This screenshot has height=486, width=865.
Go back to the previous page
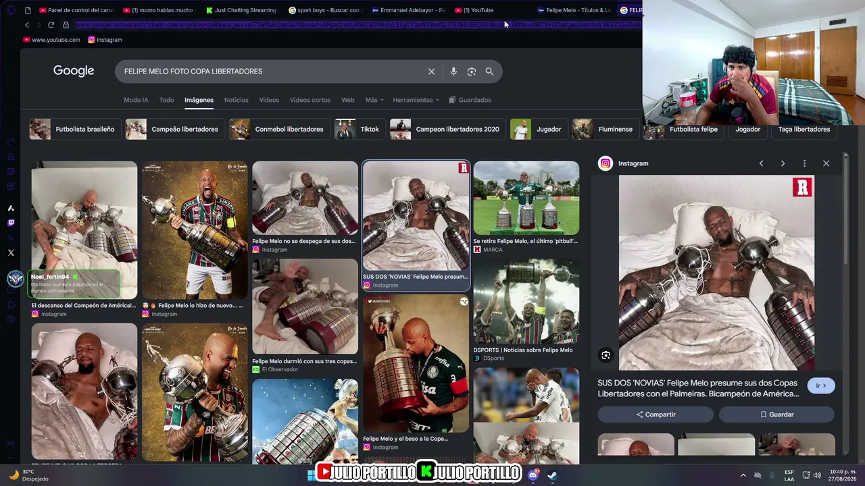coord(27,25)
